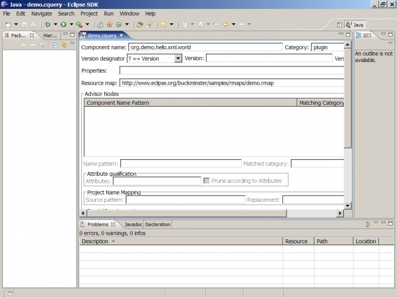Click the New Java Project icon
The width and height of the screenshot is (397, 298).
coord(101,24)
